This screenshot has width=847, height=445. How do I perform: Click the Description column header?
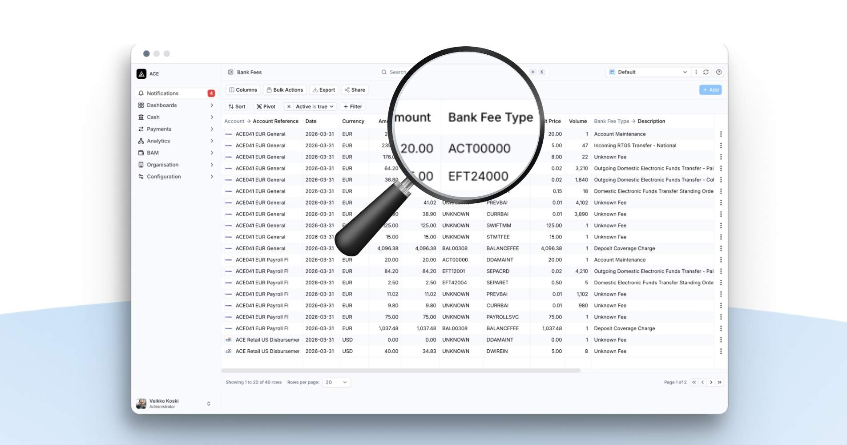click(x=651, y=121)
